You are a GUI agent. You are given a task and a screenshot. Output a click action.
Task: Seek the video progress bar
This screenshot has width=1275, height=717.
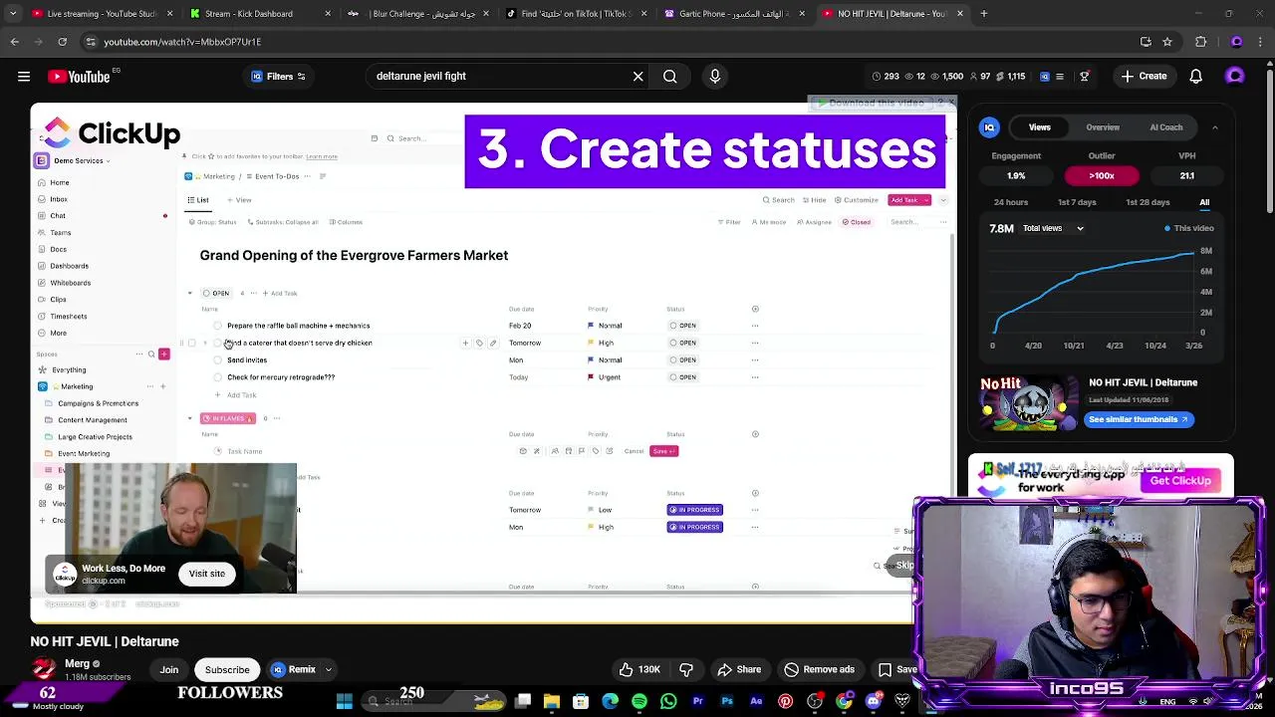coord(471,623)
